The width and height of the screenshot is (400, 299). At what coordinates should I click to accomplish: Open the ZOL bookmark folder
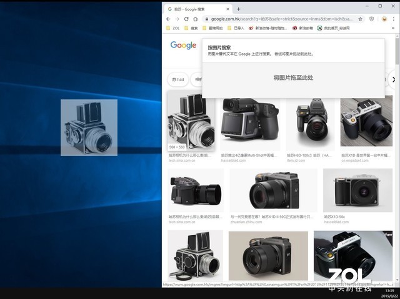(x=173, y=28)
